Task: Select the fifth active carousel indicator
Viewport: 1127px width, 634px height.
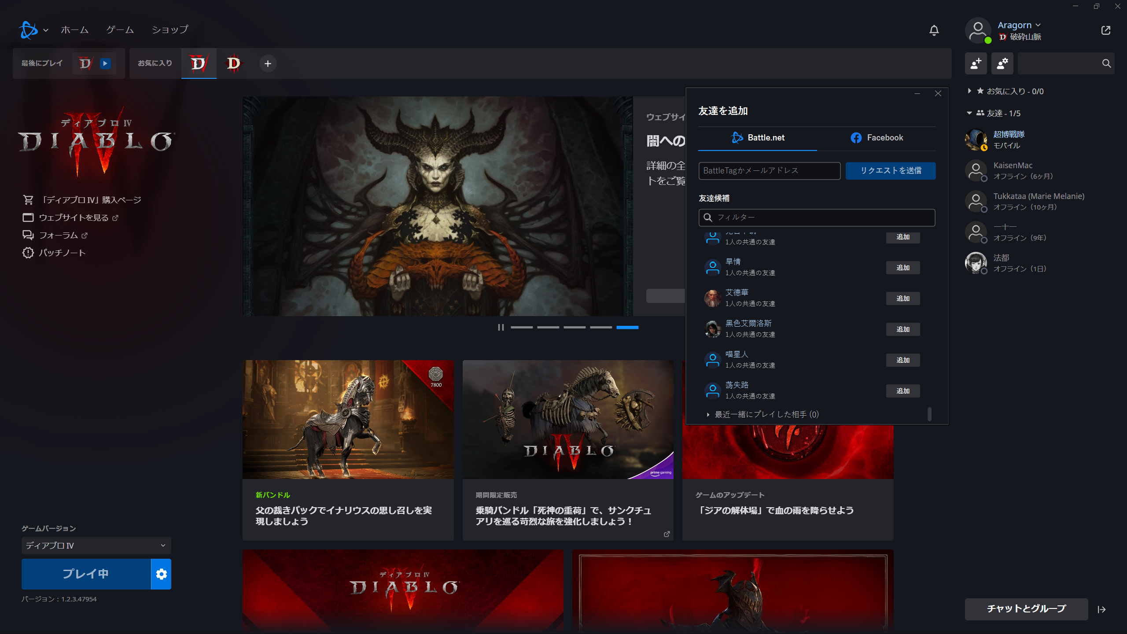Action: pos(627,327)
